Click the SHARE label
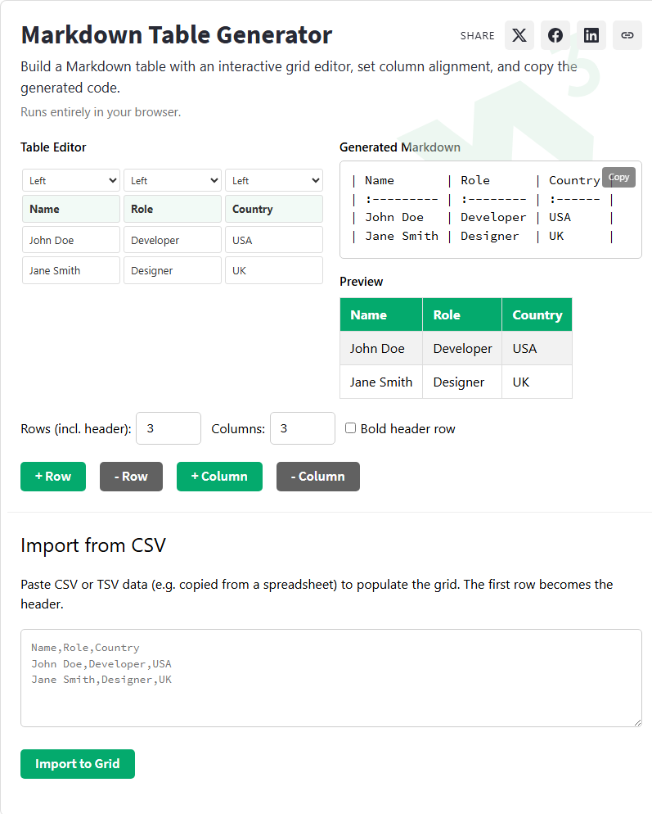The height and width of the screenshot is (814, 652). click(477, 36)
